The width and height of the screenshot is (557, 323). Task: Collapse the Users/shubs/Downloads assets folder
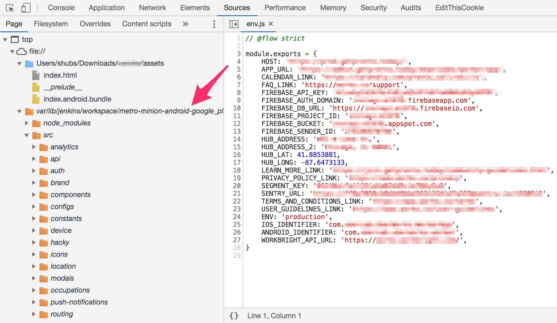tap(19, 63)
